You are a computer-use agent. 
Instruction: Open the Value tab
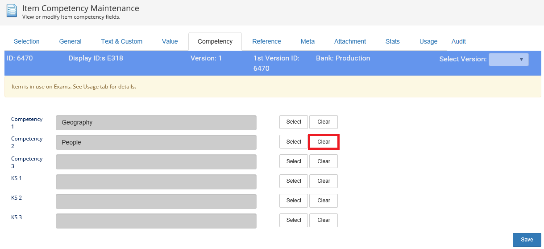(170, 41)
